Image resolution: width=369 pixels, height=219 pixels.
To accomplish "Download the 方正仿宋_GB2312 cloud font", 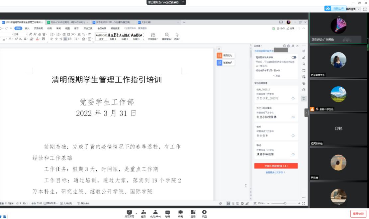I will coord(293,99).
